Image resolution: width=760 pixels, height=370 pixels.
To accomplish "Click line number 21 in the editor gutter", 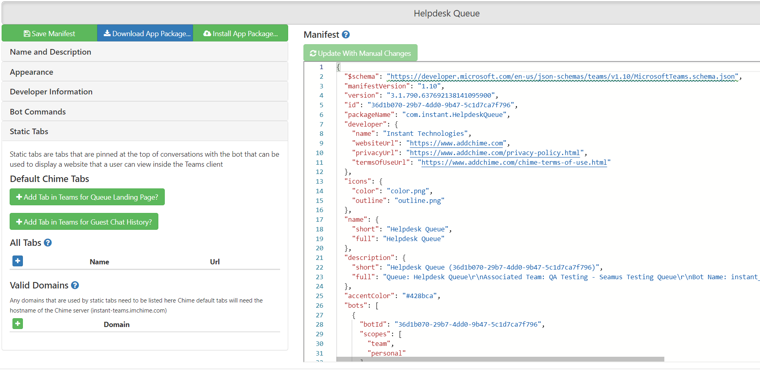I will point(320,258).
